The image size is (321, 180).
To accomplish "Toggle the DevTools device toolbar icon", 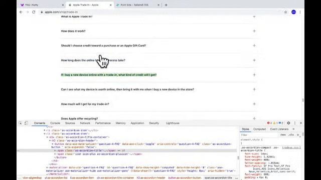I will click(x=26, y=123).
